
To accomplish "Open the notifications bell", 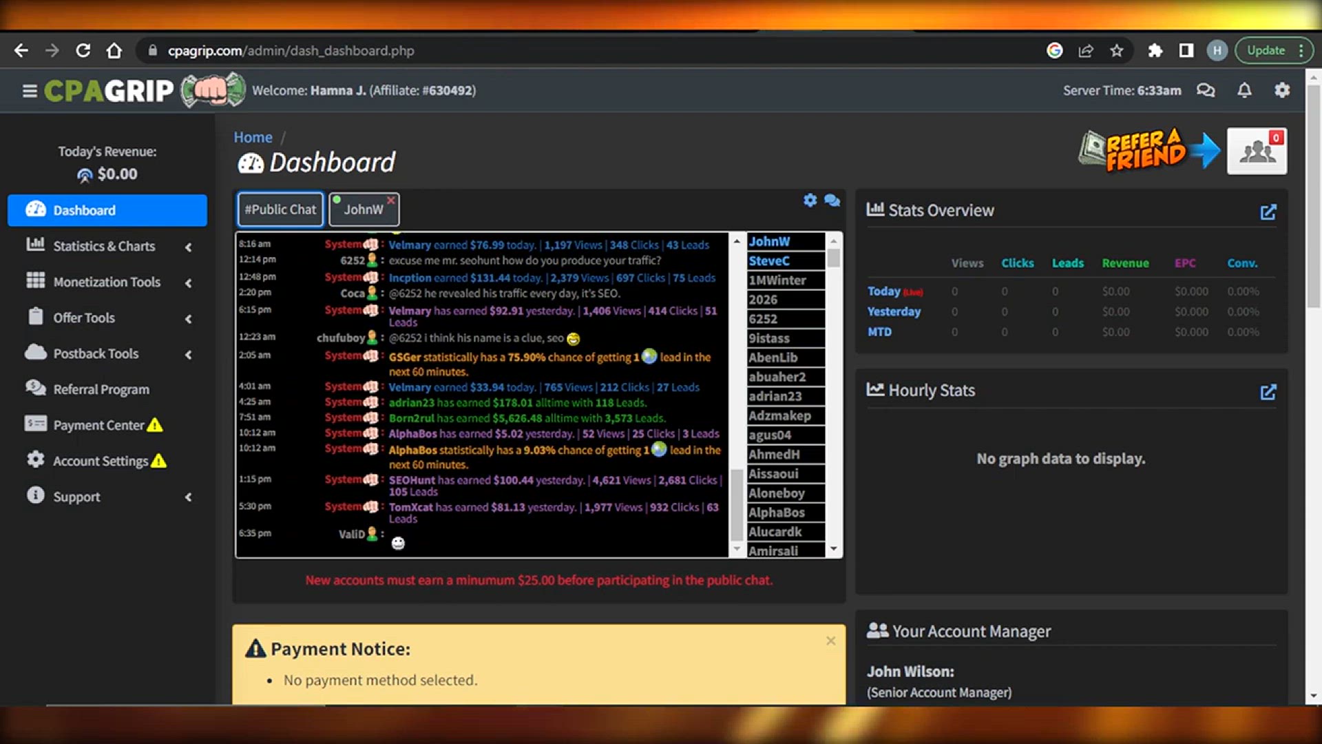I will tap(1244, 90).
